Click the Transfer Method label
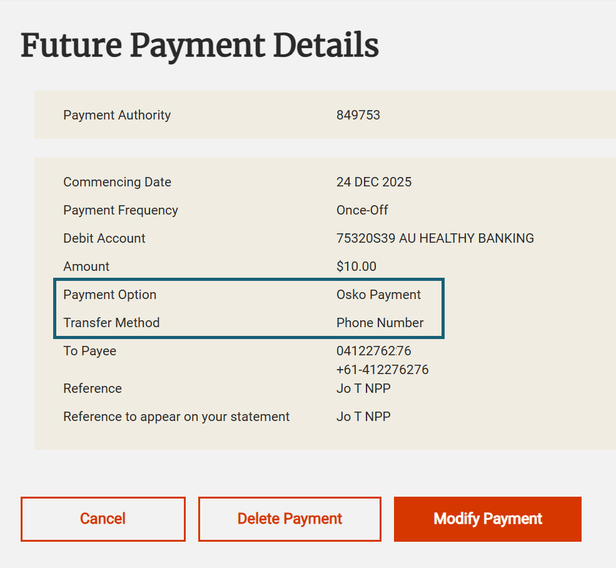This screenshot has width=616, height=568. click(x=111, y=323)
